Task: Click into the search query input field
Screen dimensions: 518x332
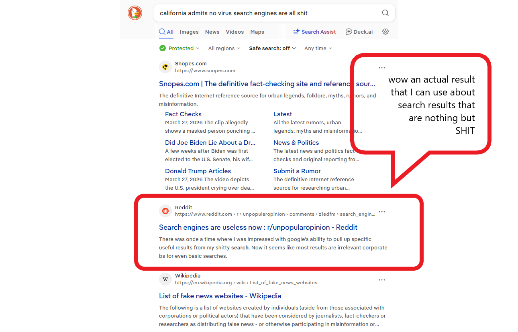Action: pos(265,13)
